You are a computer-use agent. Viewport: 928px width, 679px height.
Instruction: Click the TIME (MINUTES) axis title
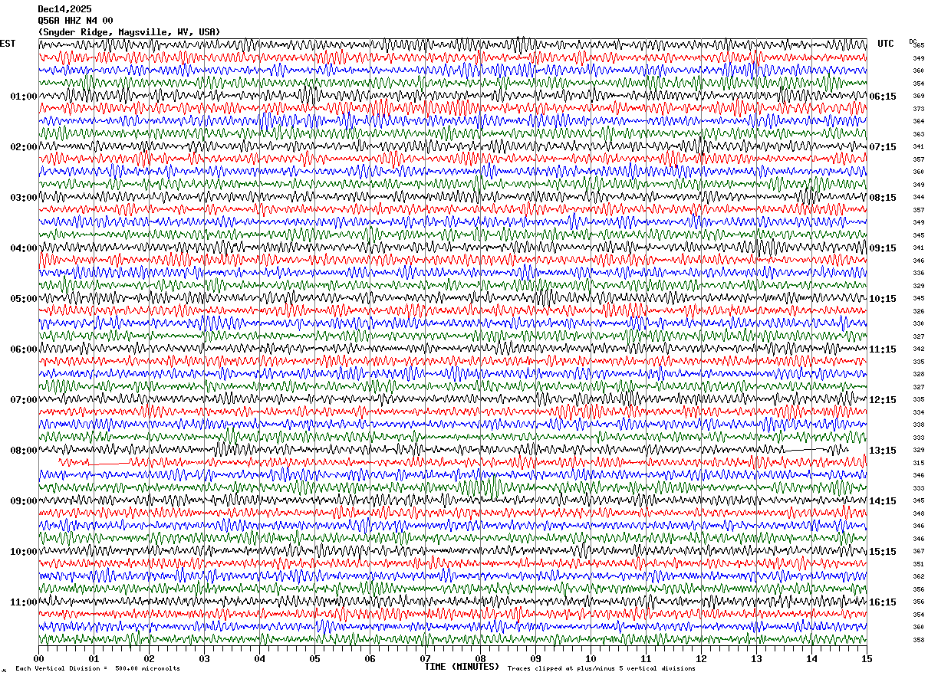pyautogui.click(x=462, y=667)
